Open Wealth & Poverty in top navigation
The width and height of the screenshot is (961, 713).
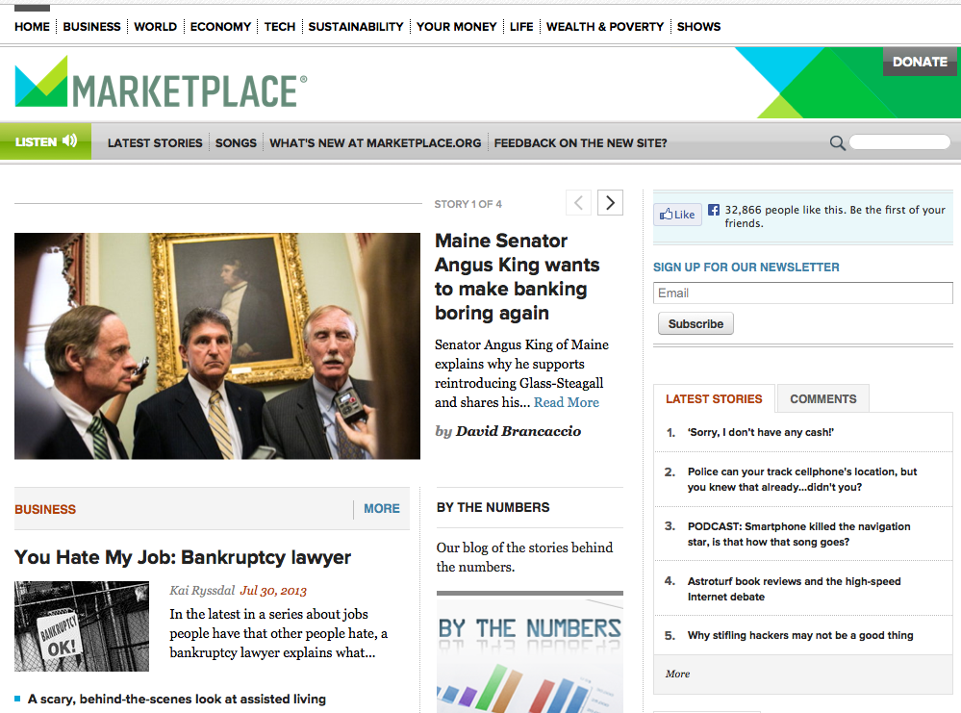pyautogui.click(x=605, y=26)
